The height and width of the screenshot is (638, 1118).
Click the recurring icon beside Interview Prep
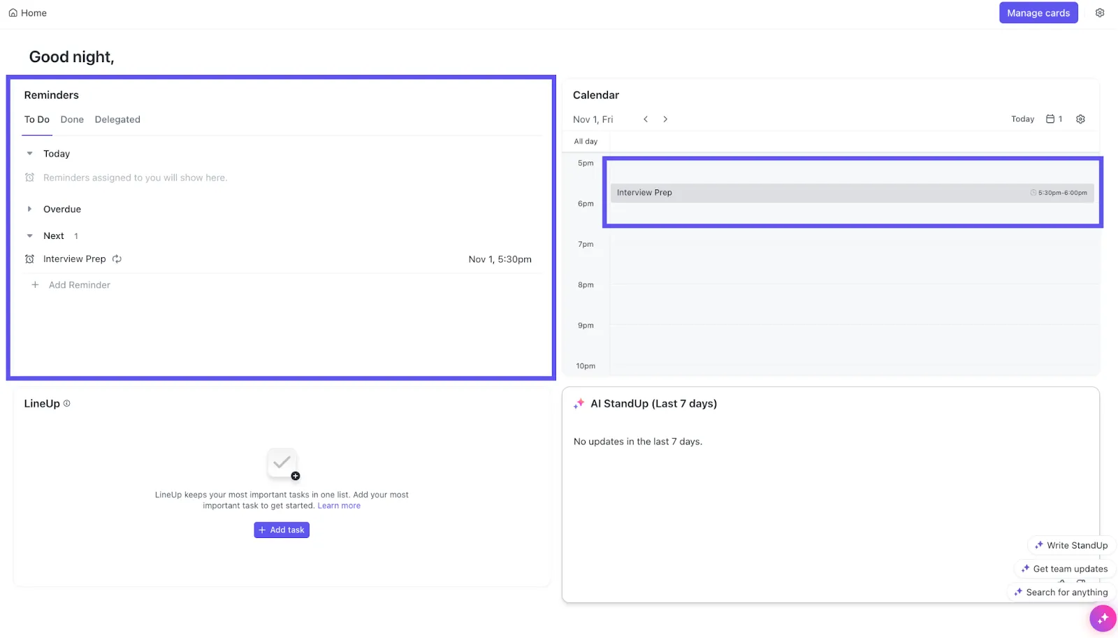tap(117, 259)
